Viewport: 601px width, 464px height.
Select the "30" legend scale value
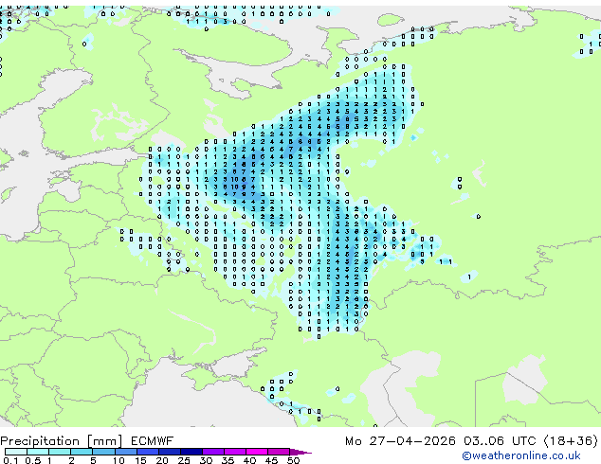click(x=206, y=460)
